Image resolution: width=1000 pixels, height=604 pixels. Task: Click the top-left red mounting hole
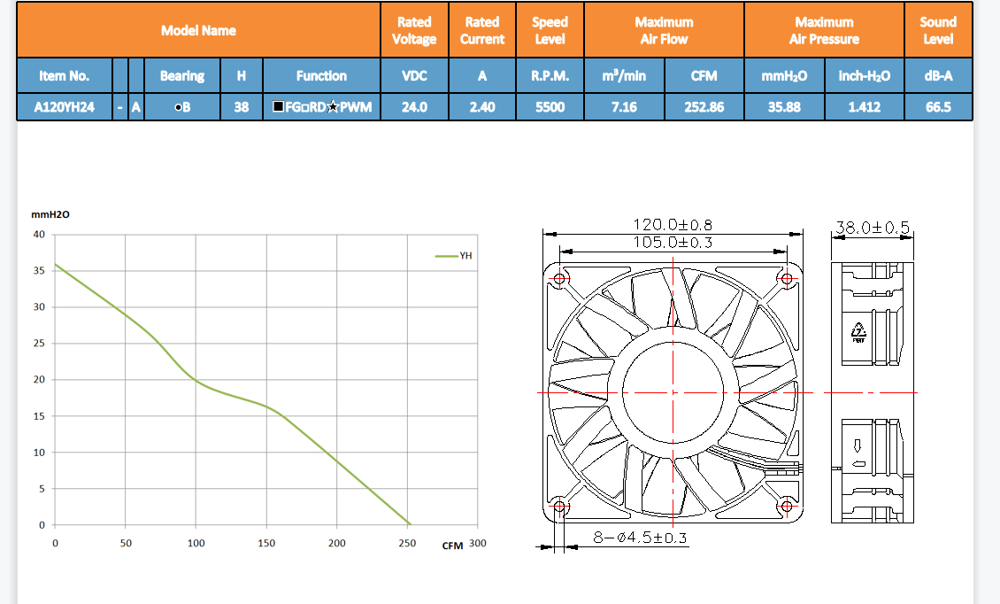[x=559, y=279]
